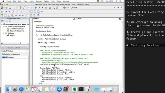The width and height of the screenshot is (165, 93).
Task: Click View Code icon in Project panel
Action: tap(2, 21)
